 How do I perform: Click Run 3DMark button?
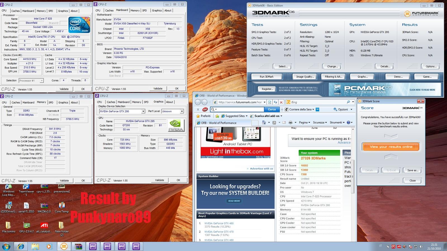pos(267,77)
